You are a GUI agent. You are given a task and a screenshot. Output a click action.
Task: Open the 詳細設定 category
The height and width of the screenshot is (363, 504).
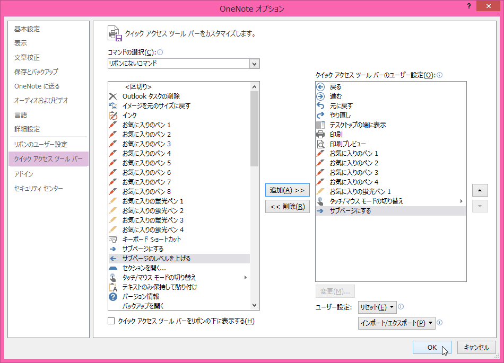[x=27, y=129]
